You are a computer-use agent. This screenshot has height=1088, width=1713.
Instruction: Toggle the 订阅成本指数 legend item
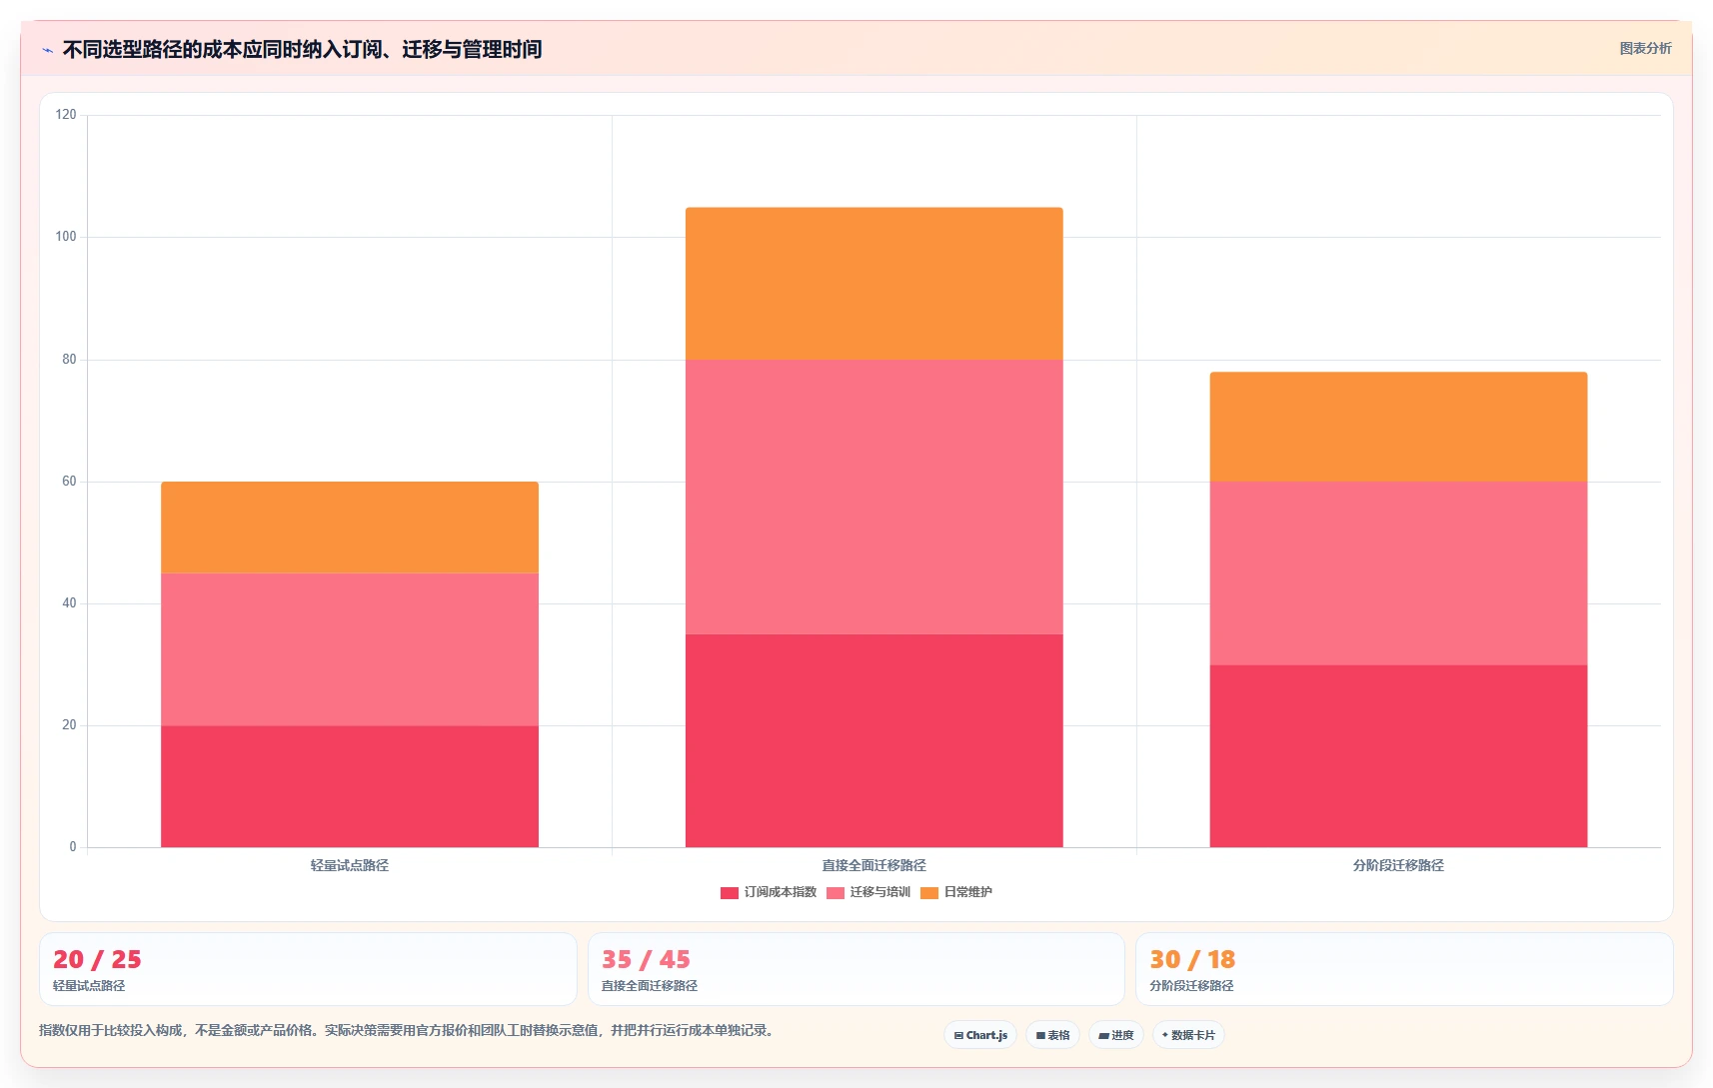tap(769, 892)
